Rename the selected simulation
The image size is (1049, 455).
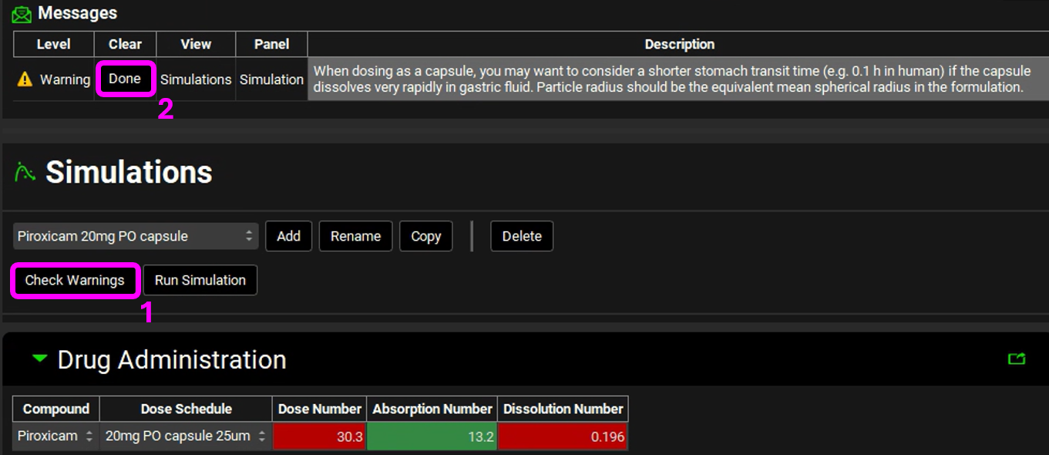(x=355, y=236)
